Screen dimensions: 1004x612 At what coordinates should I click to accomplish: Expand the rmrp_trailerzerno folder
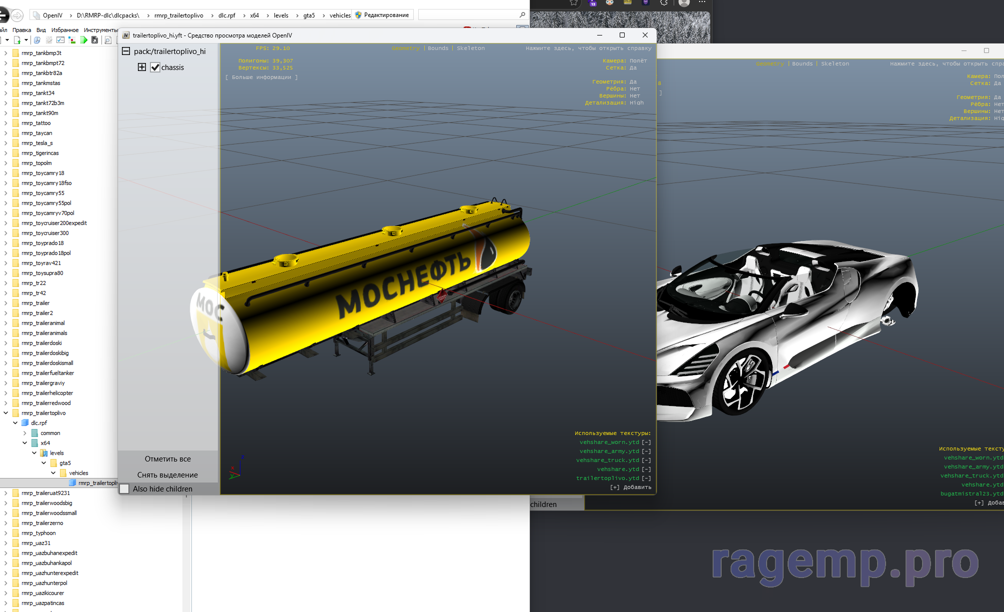pos(5,523)
